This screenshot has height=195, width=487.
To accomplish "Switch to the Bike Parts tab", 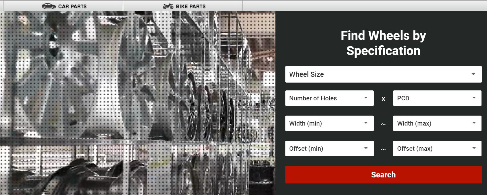I will coord(183,6).
